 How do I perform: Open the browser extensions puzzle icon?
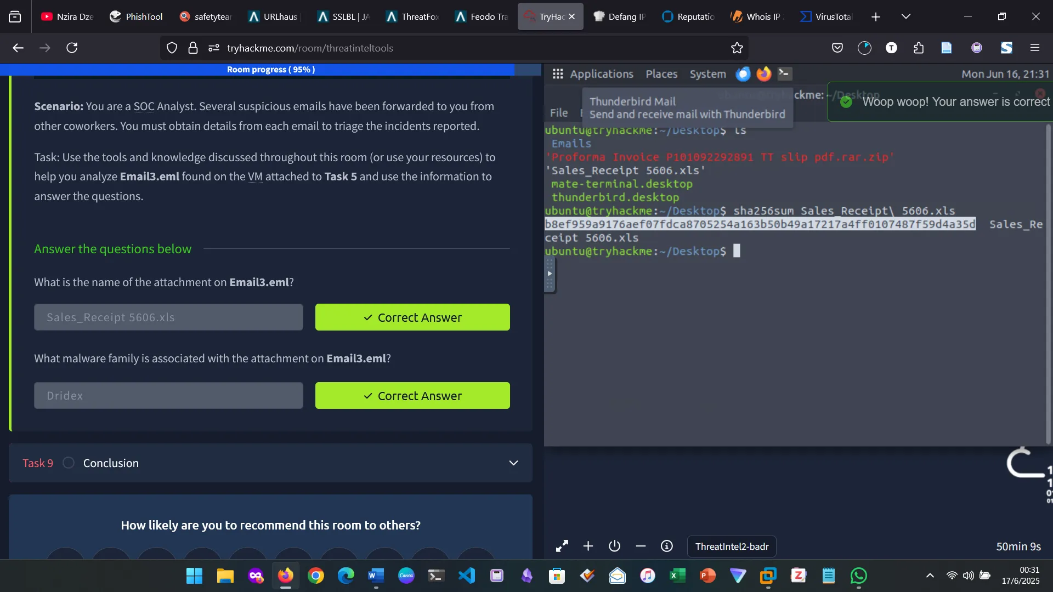tap(919, 48)
